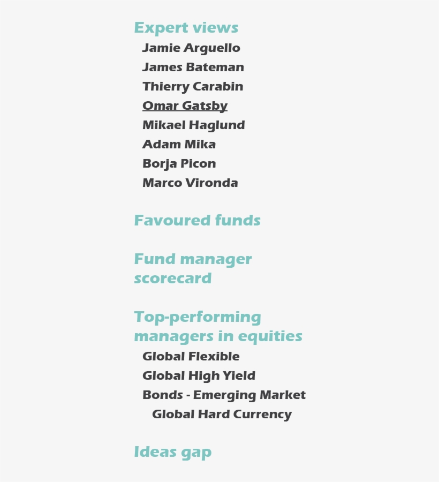Click Bonds - Emerging Market entry
The width and height of the screenshot is (439, 482).
224,395
